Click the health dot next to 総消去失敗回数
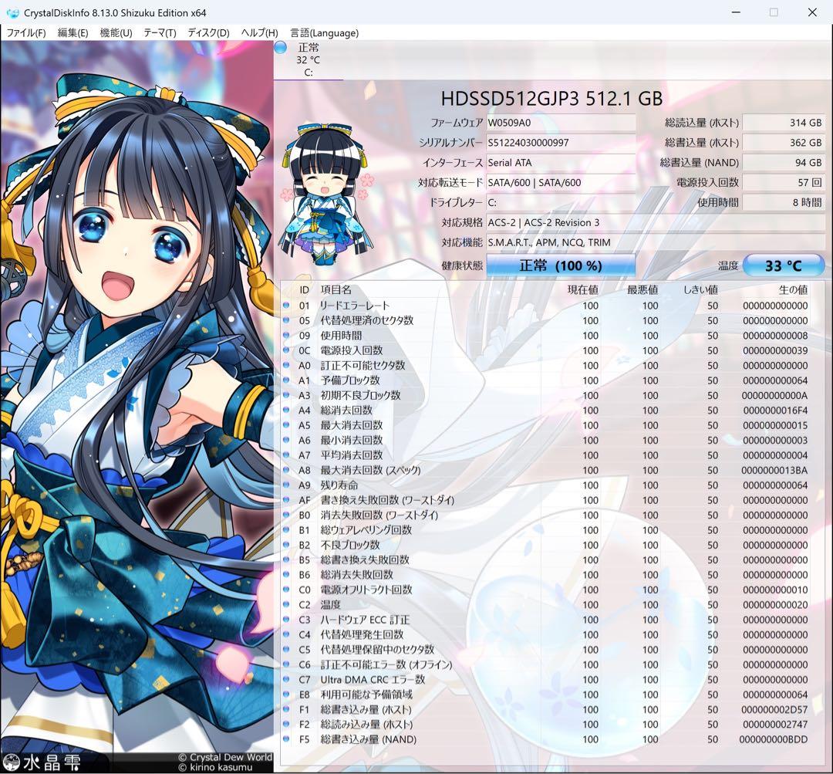Image resolution: width=833 pixels, height=774 pixels. (x=286, y=574)
